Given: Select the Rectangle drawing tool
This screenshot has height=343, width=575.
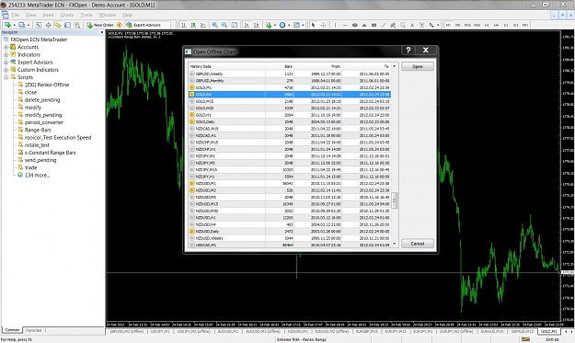Looking at the screenshot, I should [374, 25].
